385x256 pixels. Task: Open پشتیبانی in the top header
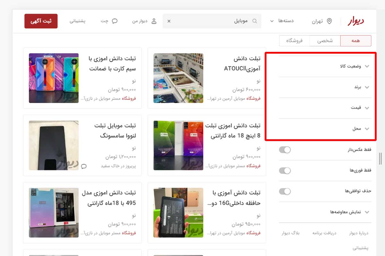77,21
